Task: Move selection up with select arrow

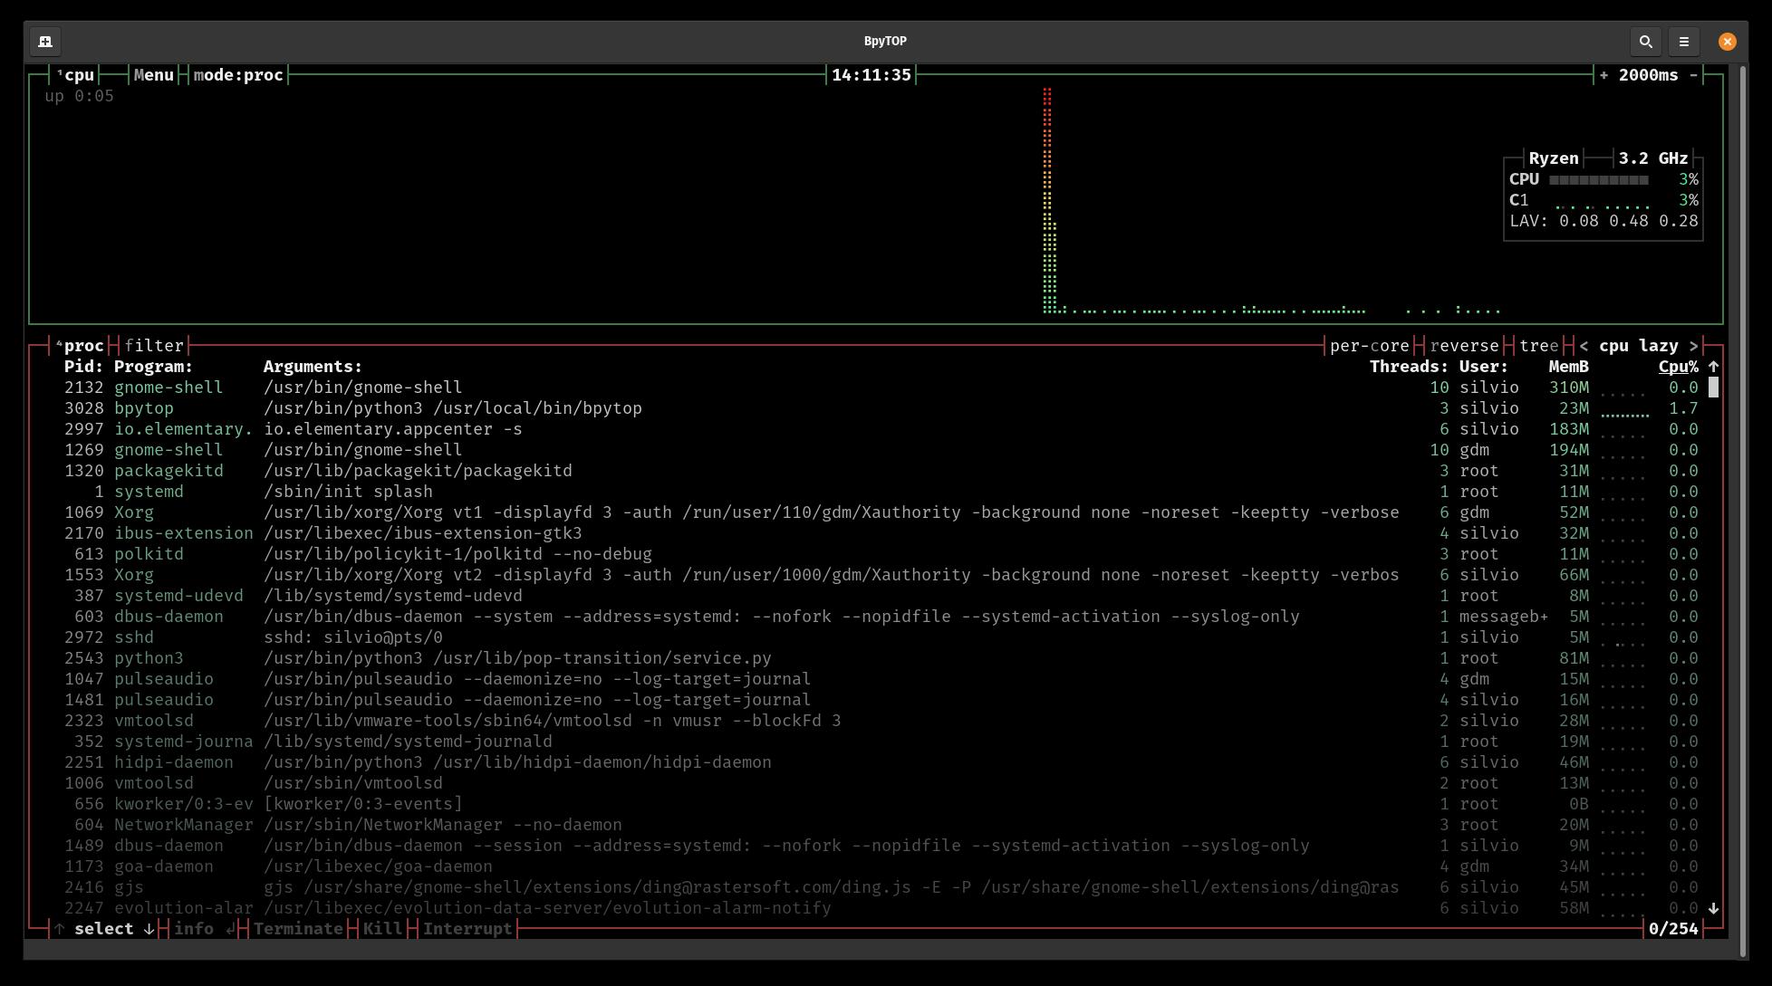Action: click(x=60, y=929)
